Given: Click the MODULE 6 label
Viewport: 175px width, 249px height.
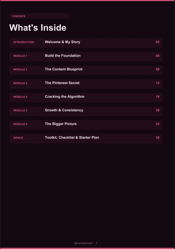Looking at the screenshot, I should (x=20, y=124).
